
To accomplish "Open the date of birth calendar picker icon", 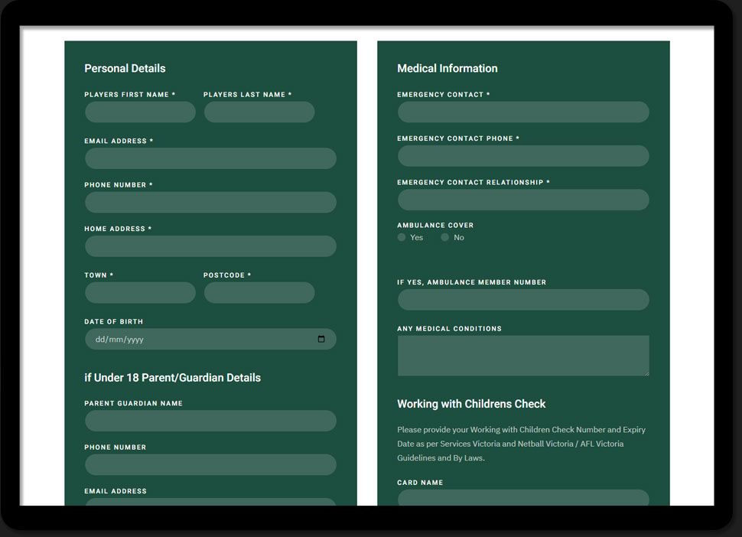I will [321, 340].
